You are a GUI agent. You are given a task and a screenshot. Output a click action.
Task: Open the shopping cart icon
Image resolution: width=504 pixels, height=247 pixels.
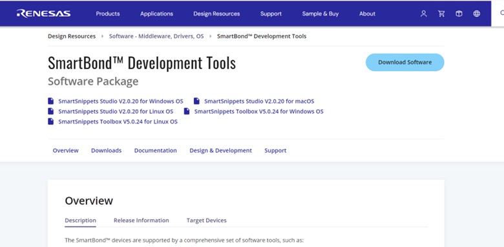[441, 14]
